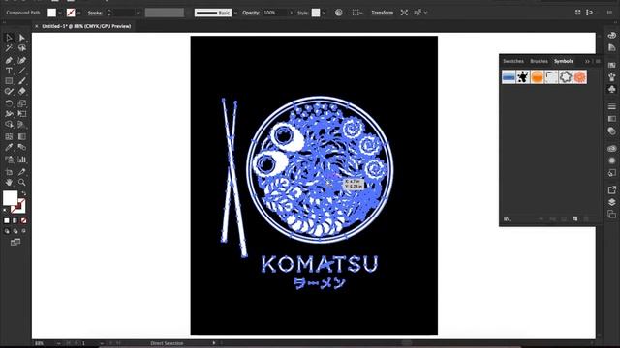Select the Hand tool
Screen dimensions: 620x348
pyautogui.click(x=9, y=183)
